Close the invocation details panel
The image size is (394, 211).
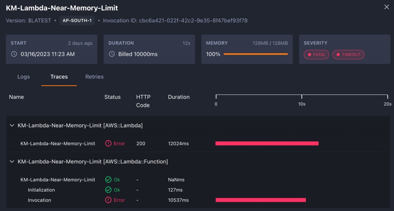[386, 7]
